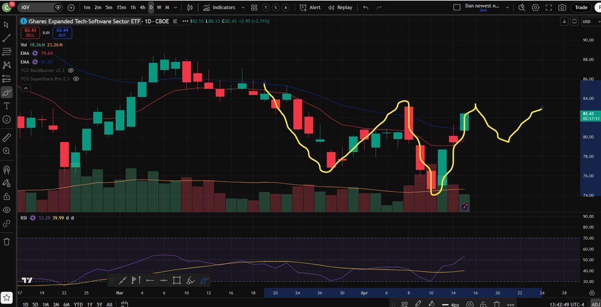Start bar Replay mode
Screen dimensions: 601x307
coord(340,7)
